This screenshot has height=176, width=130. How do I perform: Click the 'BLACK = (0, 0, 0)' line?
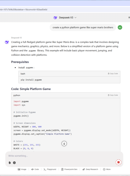(x=23, y=148)
